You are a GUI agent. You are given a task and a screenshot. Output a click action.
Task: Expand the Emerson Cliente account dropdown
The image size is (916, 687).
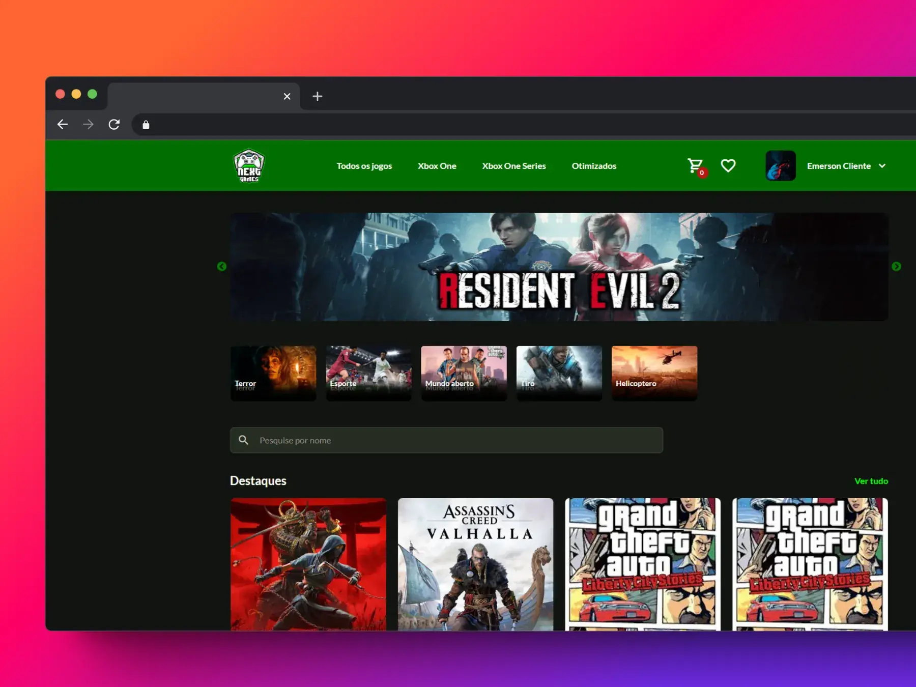click(882, 166)
